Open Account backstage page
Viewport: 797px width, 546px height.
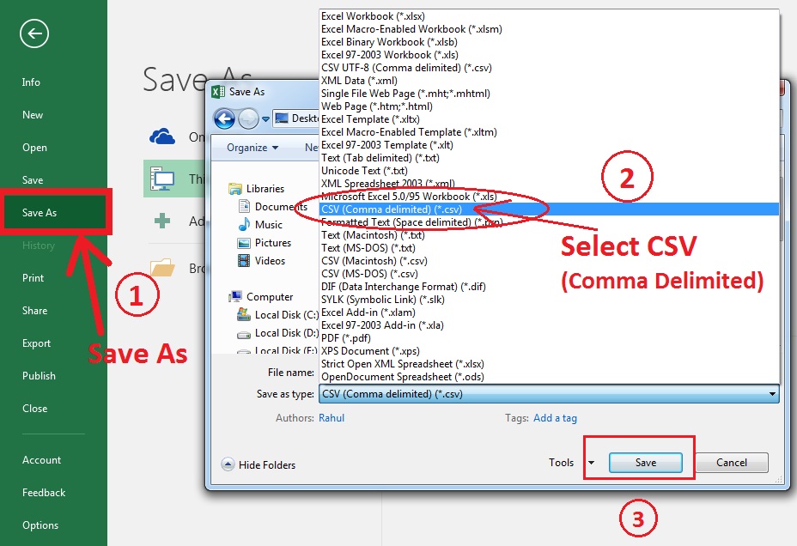click(x=41, y=460)
